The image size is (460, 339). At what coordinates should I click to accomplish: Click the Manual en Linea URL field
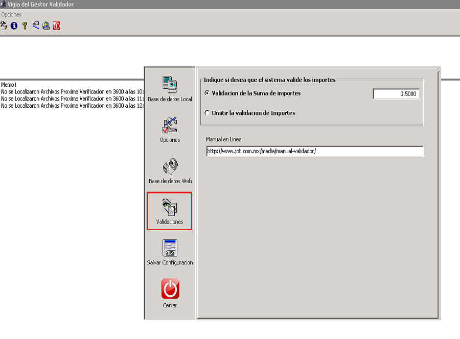(x=314, y=151)
